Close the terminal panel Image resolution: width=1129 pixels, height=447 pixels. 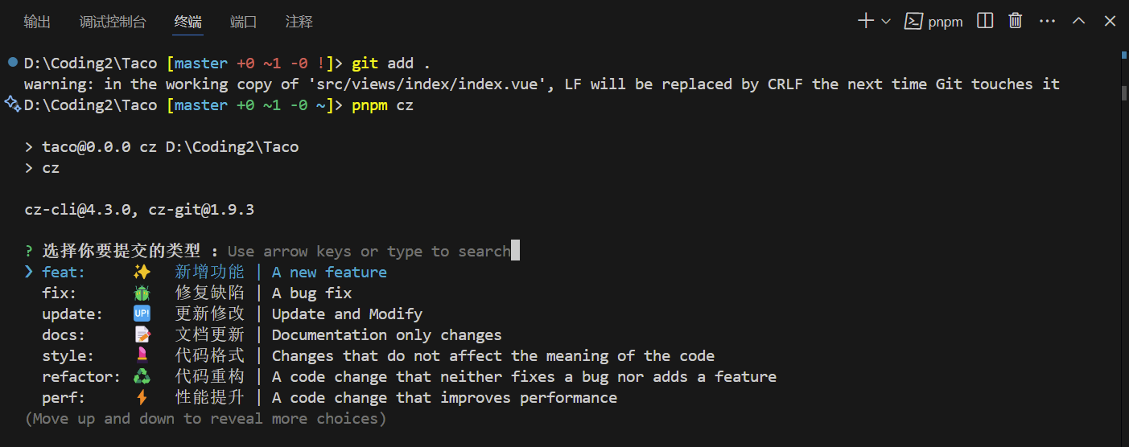tap(1110, 22)
